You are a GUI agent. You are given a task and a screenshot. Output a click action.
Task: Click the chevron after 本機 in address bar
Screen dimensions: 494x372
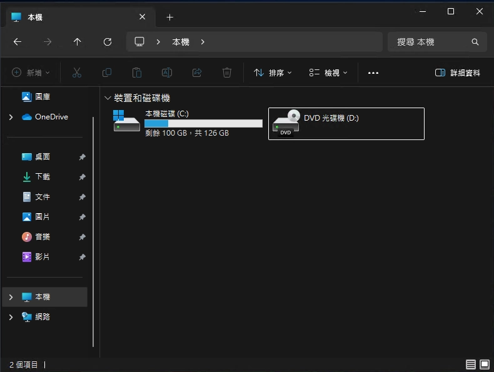point(203,42)
